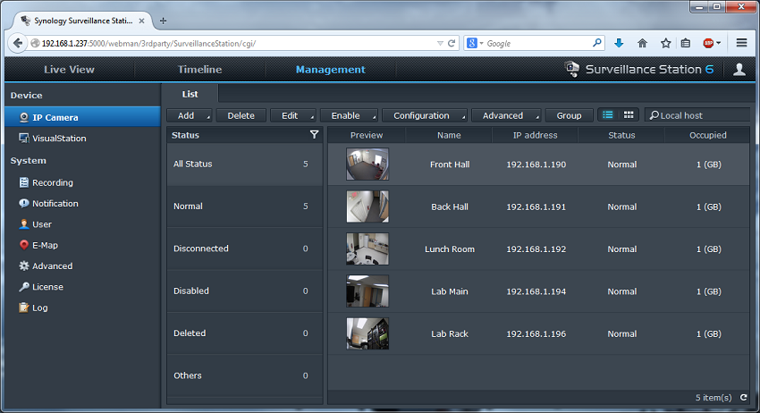Switch to thumbnail grid view mode
The image size is (760, 413).
pos(629,115)
